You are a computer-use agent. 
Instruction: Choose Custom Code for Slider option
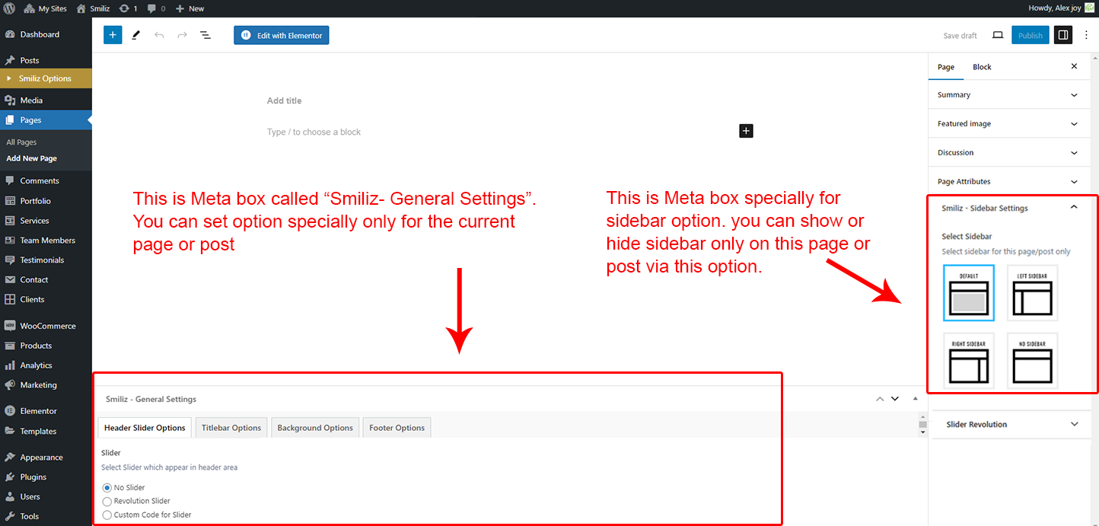[x=107, y=515]
